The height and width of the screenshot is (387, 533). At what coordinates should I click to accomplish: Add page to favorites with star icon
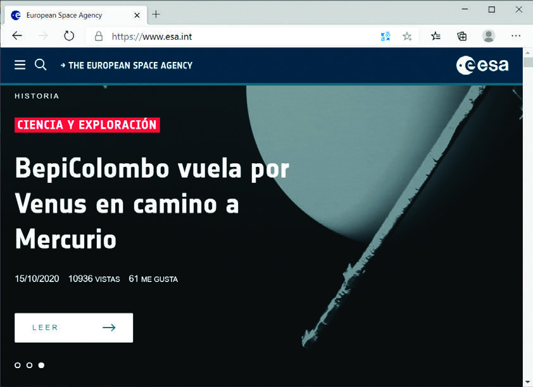[407, 36]
